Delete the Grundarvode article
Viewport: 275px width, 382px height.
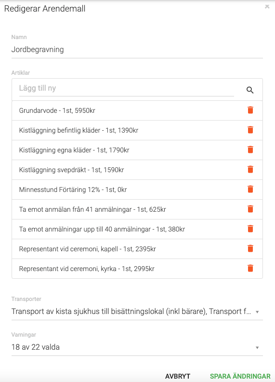(250, 110)
